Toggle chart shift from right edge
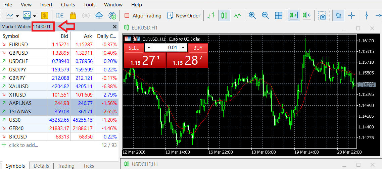 [307, 15]
